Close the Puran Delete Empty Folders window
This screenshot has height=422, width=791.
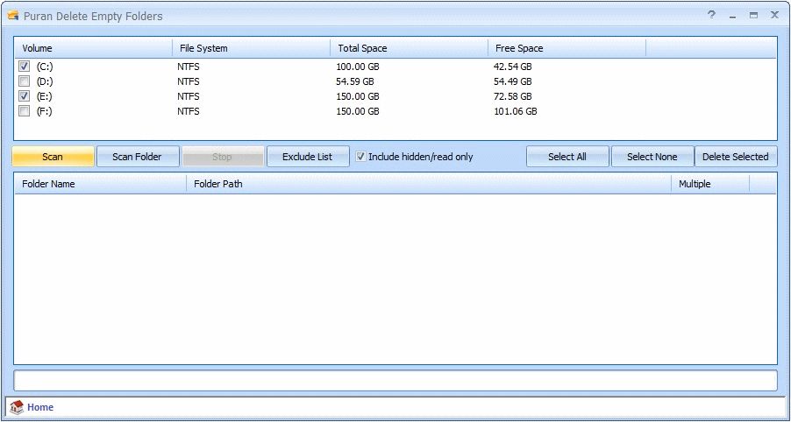point(774,15)
